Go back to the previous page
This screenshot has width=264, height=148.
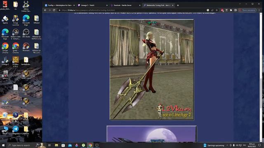(45, 10)
